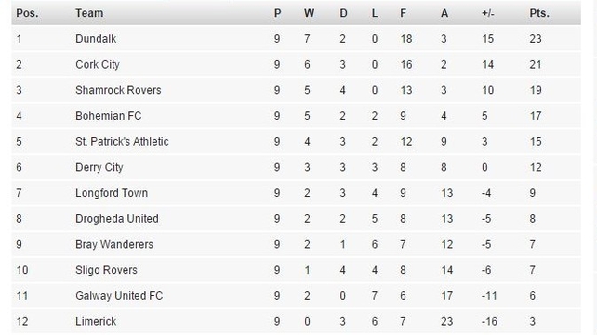
Task: Click Limerick's -16 goal difference cell
Action: 489,322
